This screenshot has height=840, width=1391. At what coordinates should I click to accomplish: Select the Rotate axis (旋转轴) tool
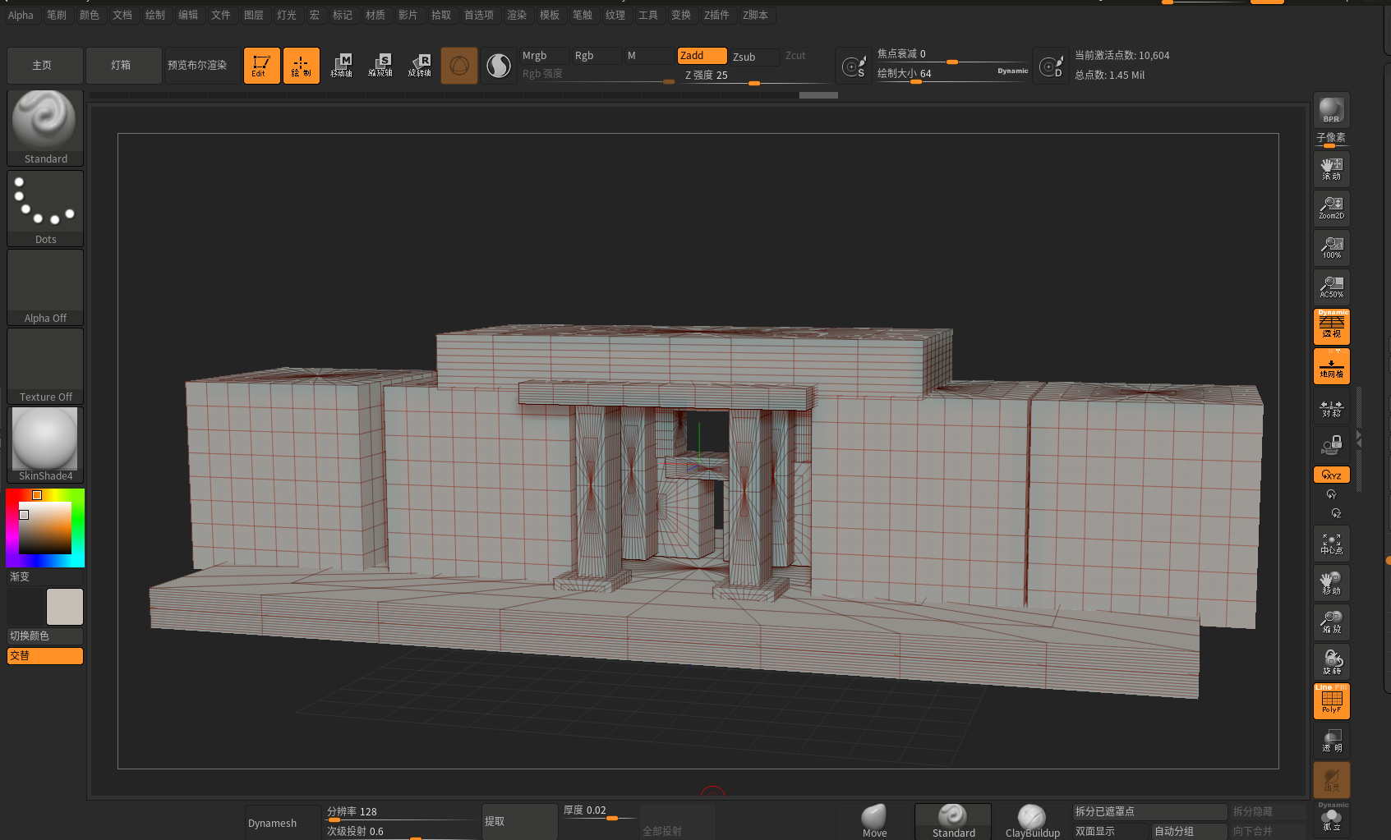pos(420,66)
